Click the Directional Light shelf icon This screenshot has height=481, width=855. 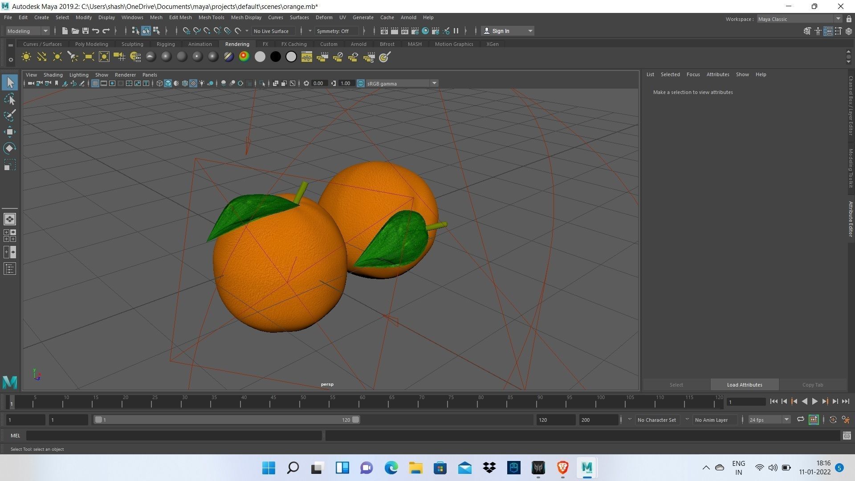(x=42, y=57)
